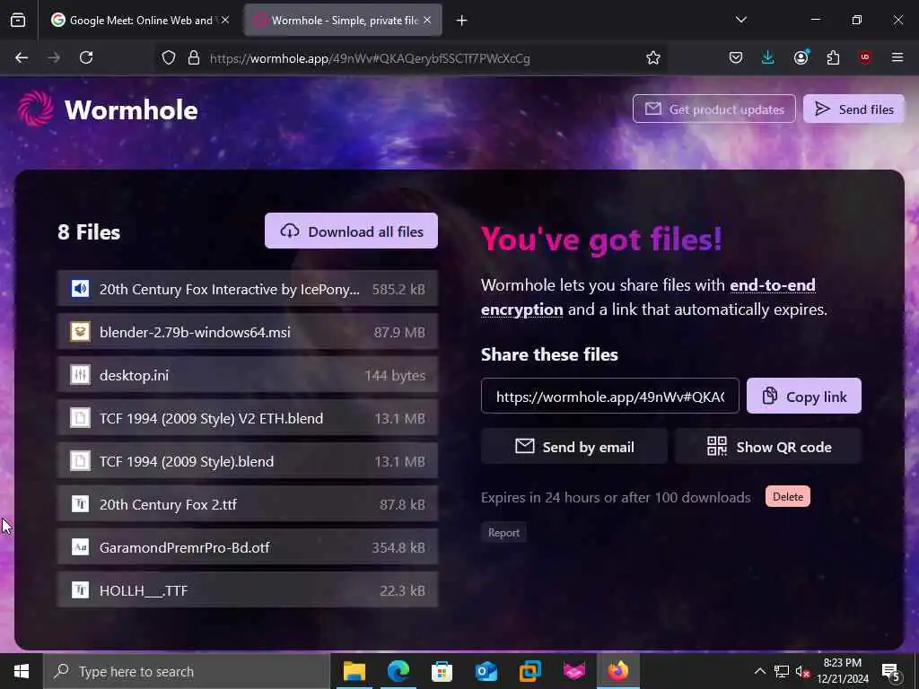Click the audio file icon for 20th Century Fox Interactive
The image size is (919, 689).
coord(80,288)
